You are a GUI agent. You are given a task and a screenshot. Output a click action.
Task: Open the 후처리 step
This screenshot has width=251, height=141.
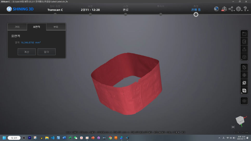(x=161, y=6)
